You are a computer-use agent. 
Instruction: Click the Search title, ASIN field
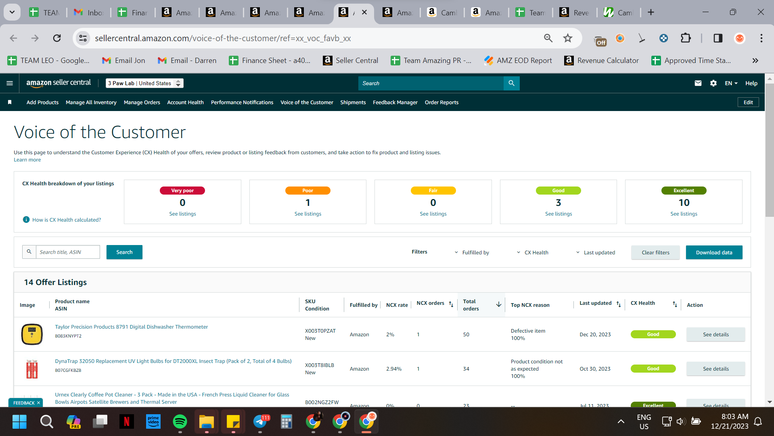pos(68,252)
